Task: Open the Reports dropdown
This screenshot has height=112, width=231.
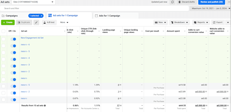Action: (201, 22)
